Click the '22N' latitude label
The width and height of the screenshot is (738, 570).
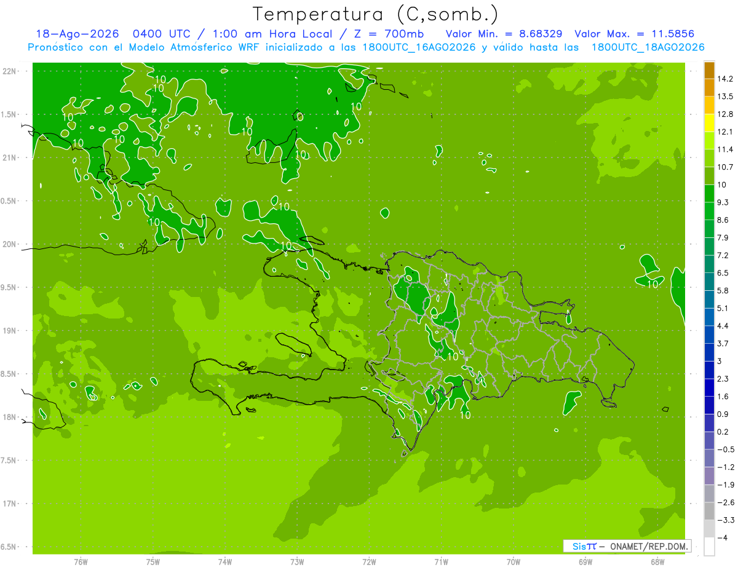pyautogui.click(x=10, y=71)
